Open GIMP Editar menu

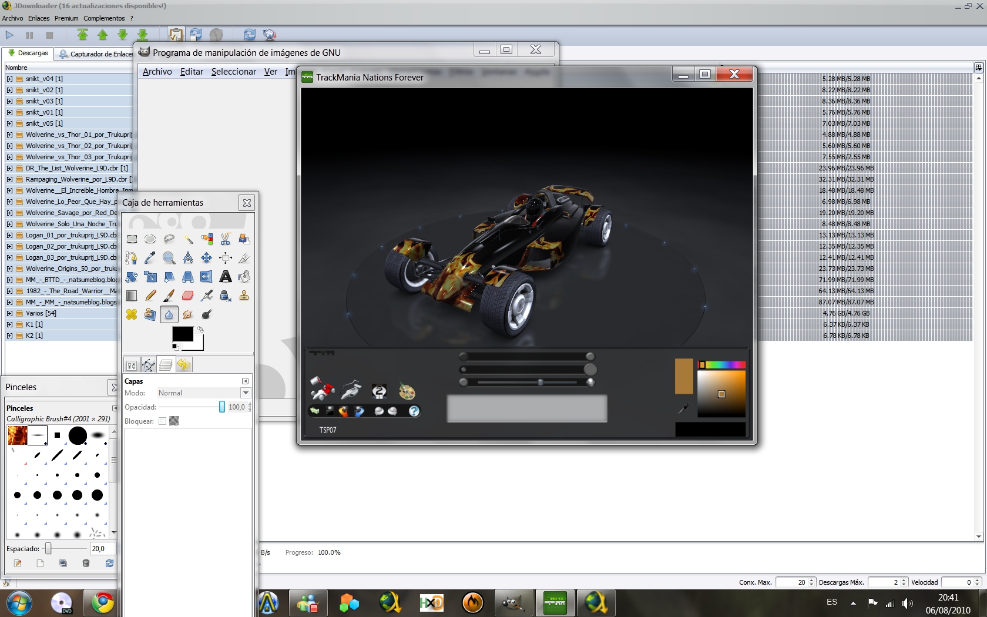coord(192,72)
